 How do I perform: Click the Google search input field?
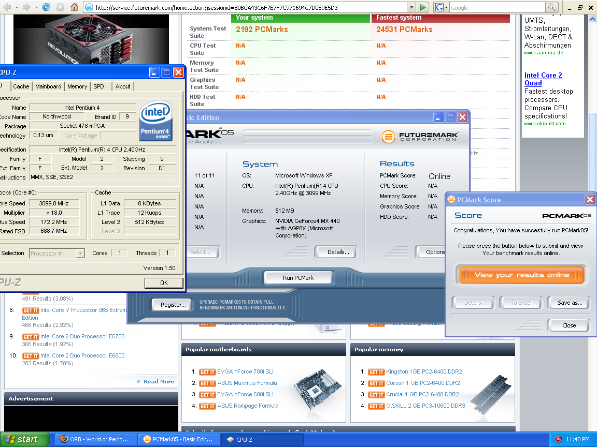click(497, 7)
